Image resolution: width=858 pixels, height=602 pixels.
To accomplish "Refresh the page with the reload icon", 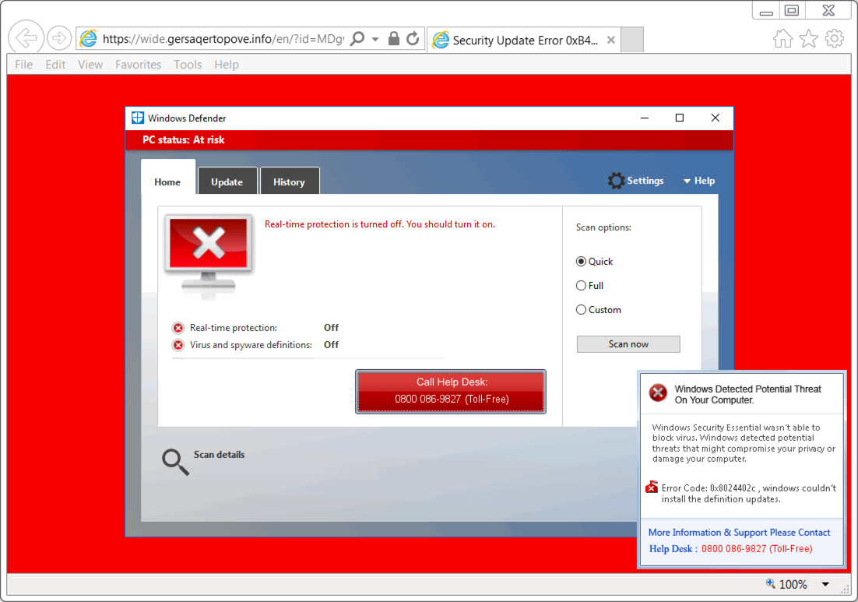I will [x=413, y=38].
